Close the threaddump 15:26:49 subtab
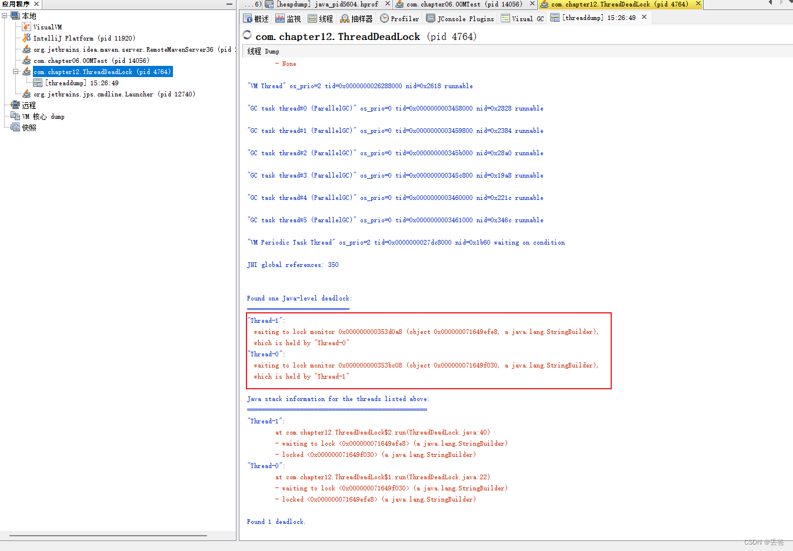 click(644, 17)
